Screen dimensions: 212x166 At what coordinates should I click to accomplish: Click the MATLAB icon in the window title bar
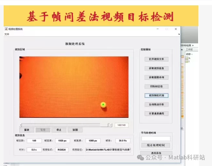6,29
